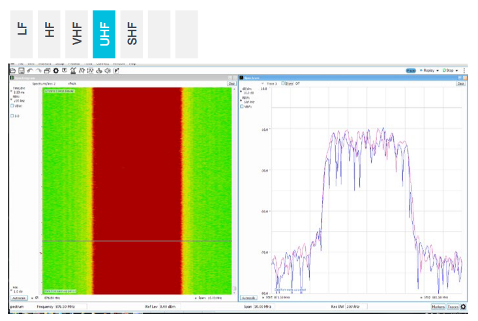Viewport: 478px width, 321px height.
Task: Click the speaker audio icon in toolbar
Action: click(x=107, y=70)
